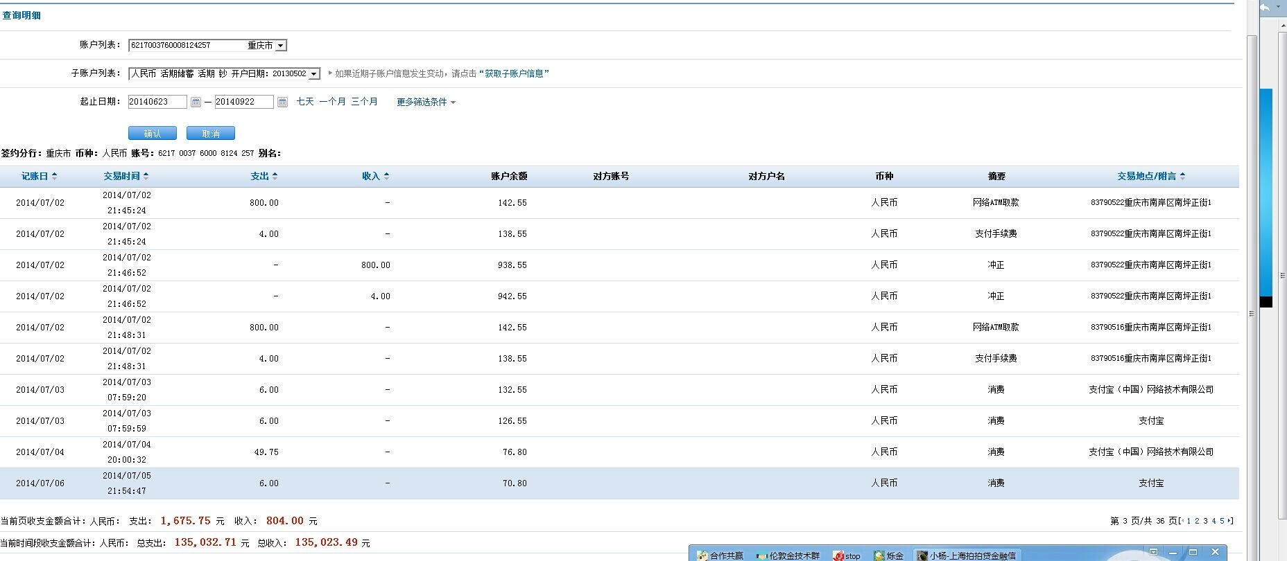The height and width of the screenshot is (561, 1287).
Task: Click the start date input field
Action: (x=157, y=102)
